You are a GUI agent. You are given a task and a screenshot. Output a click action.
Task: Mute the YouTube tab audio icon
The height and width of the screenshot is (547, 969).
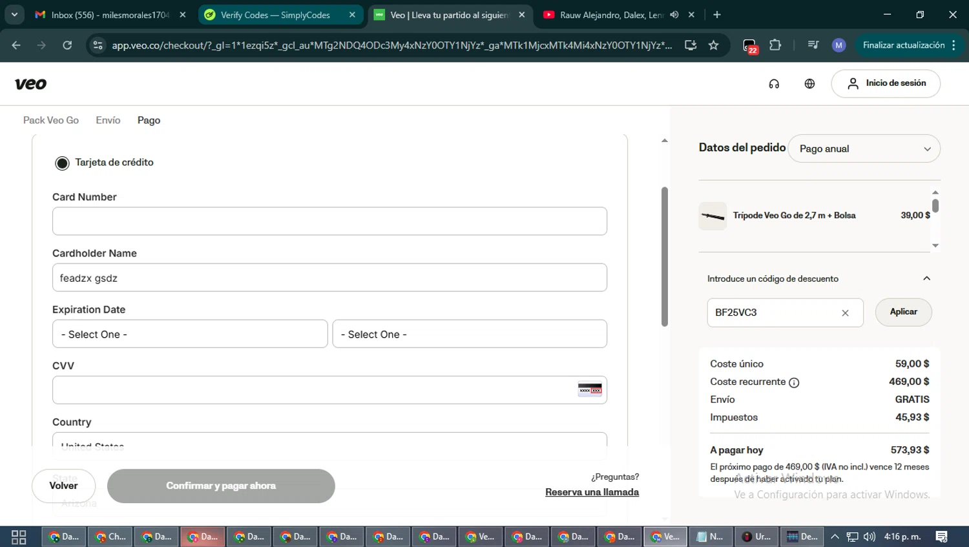tap(674, 15)
